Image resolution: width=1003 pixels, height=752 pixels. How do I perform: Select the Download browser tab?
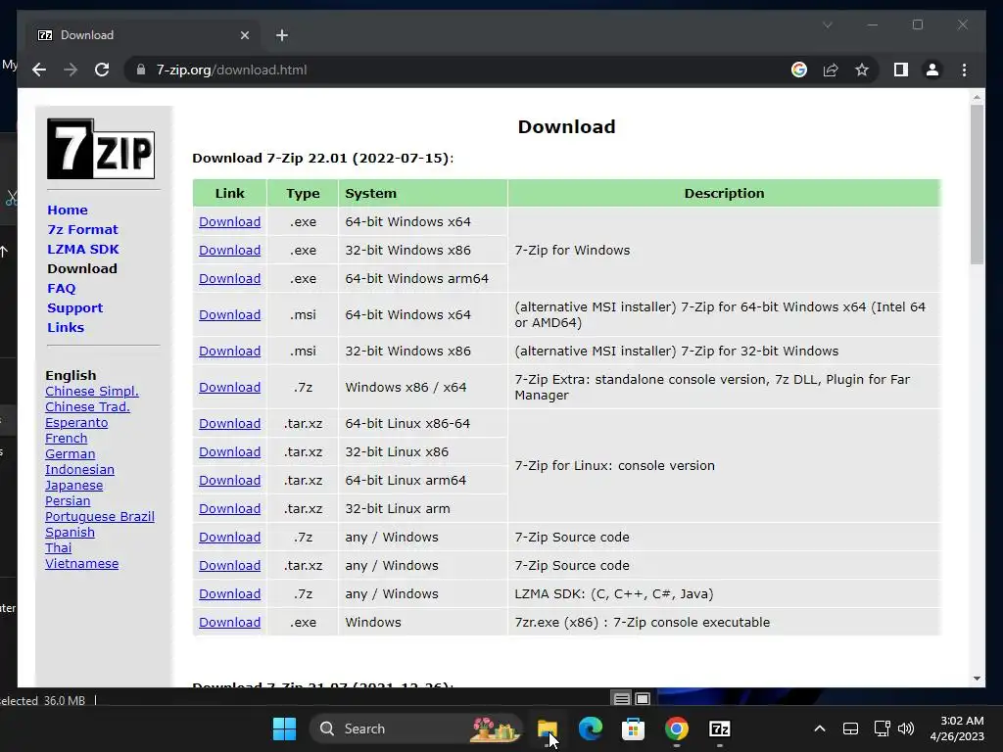(143, 35)
